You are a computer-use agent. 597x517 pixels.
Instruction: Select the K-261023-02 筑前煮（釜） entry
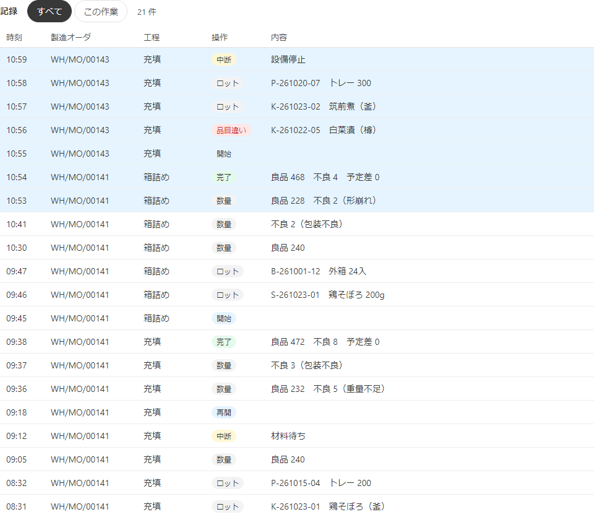point(324,106)
